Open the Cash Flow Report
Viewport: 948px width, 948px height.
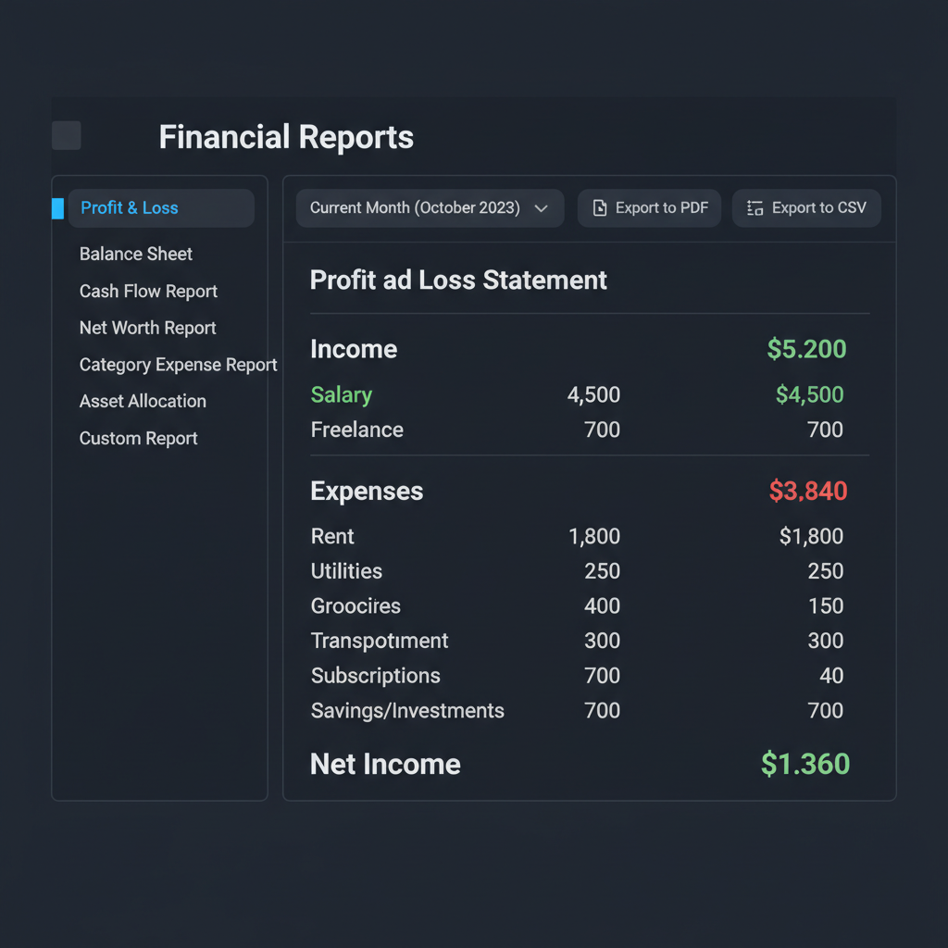click(148, 292)
